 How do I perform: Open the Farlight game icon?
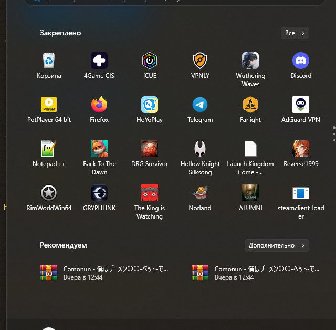click(250, 105)
